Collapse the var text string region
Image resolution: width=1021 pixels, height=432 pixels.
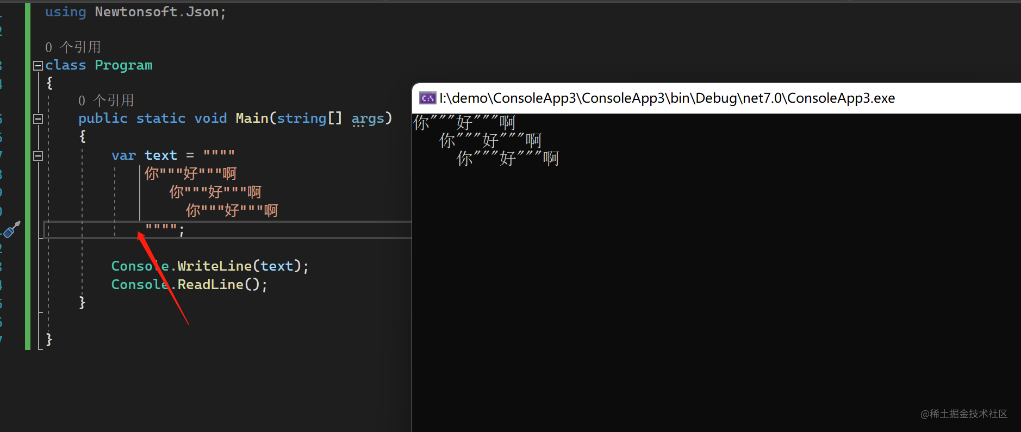38,156
